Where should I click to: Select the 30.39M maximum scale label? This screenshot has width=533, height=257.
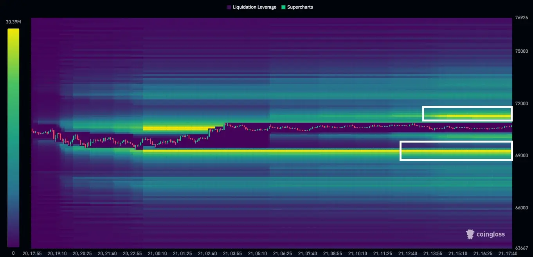(13, 22)
